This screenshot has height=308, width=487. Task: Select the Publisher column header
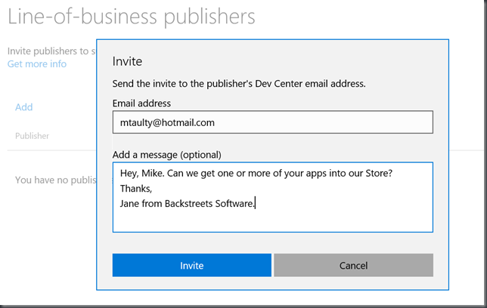tap(33, 136)
